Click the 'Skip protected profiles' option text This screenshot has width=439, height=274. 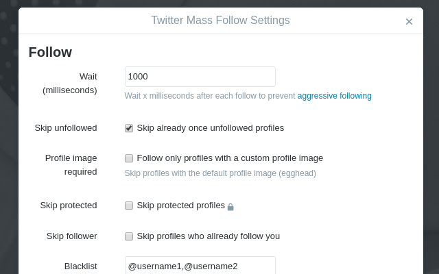point(180,205)
